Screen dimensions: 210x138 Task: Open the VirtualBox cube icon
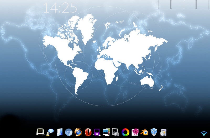(x=154, y=132)
